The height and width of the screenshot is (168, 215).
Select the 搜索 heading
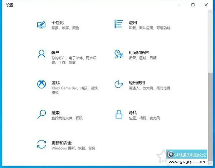55,113
